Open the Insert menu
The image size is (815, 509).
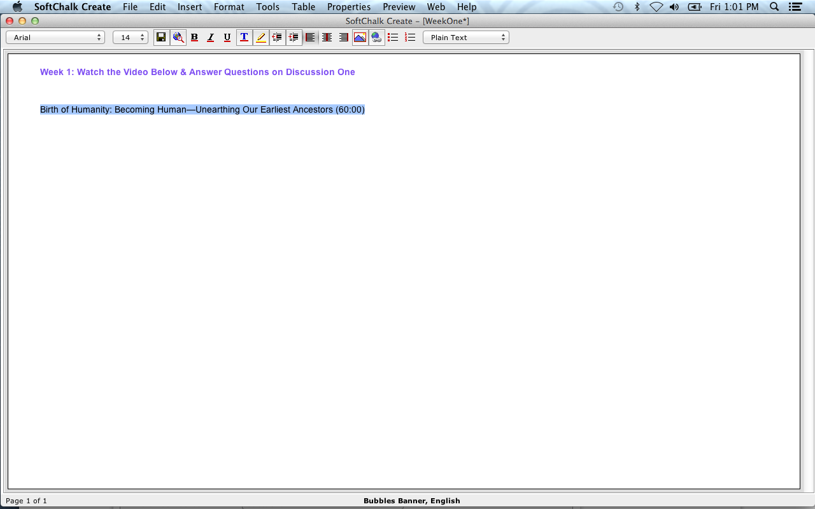[190, 7]
